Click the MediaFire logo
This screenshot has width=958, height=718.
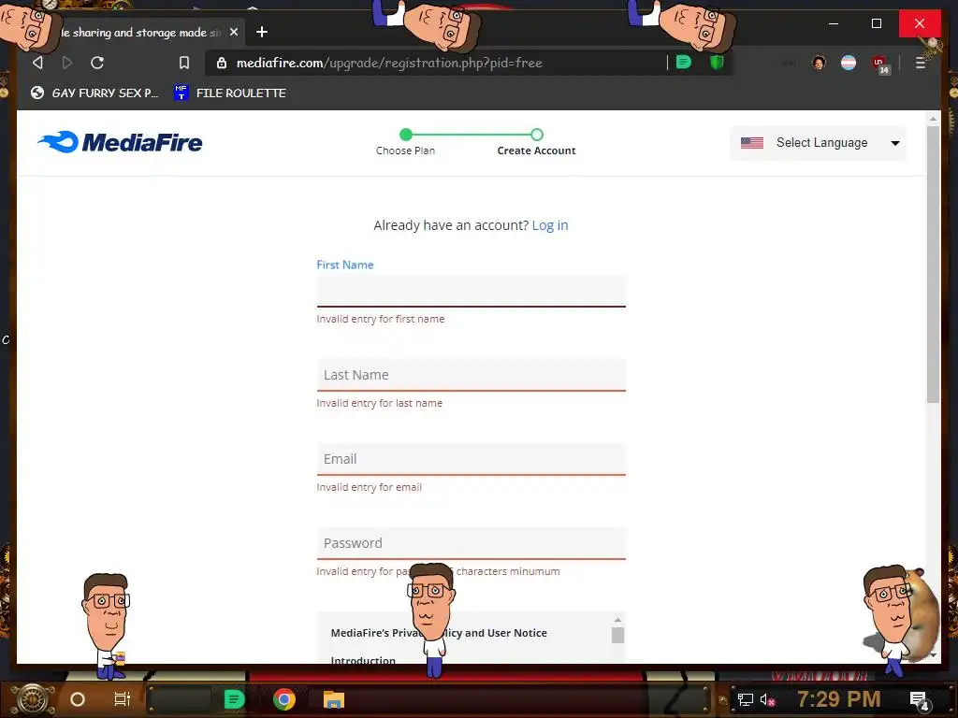(x=120, y=142)
